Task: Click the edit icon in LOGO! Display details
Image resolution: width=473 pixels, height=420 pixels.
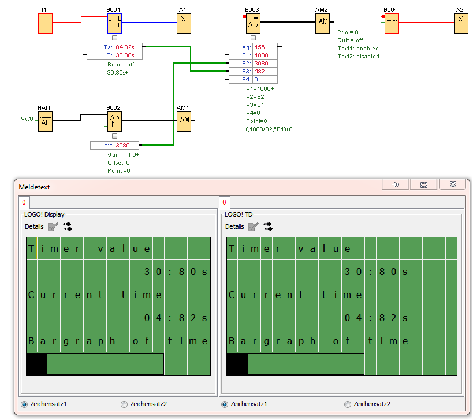Action: (53, 227)
